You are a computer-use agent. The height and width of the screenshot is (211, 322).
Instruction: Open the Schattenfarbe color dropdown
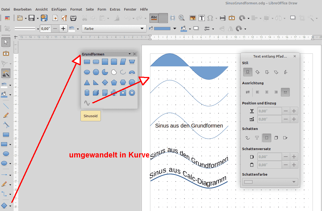coord(270,182)
